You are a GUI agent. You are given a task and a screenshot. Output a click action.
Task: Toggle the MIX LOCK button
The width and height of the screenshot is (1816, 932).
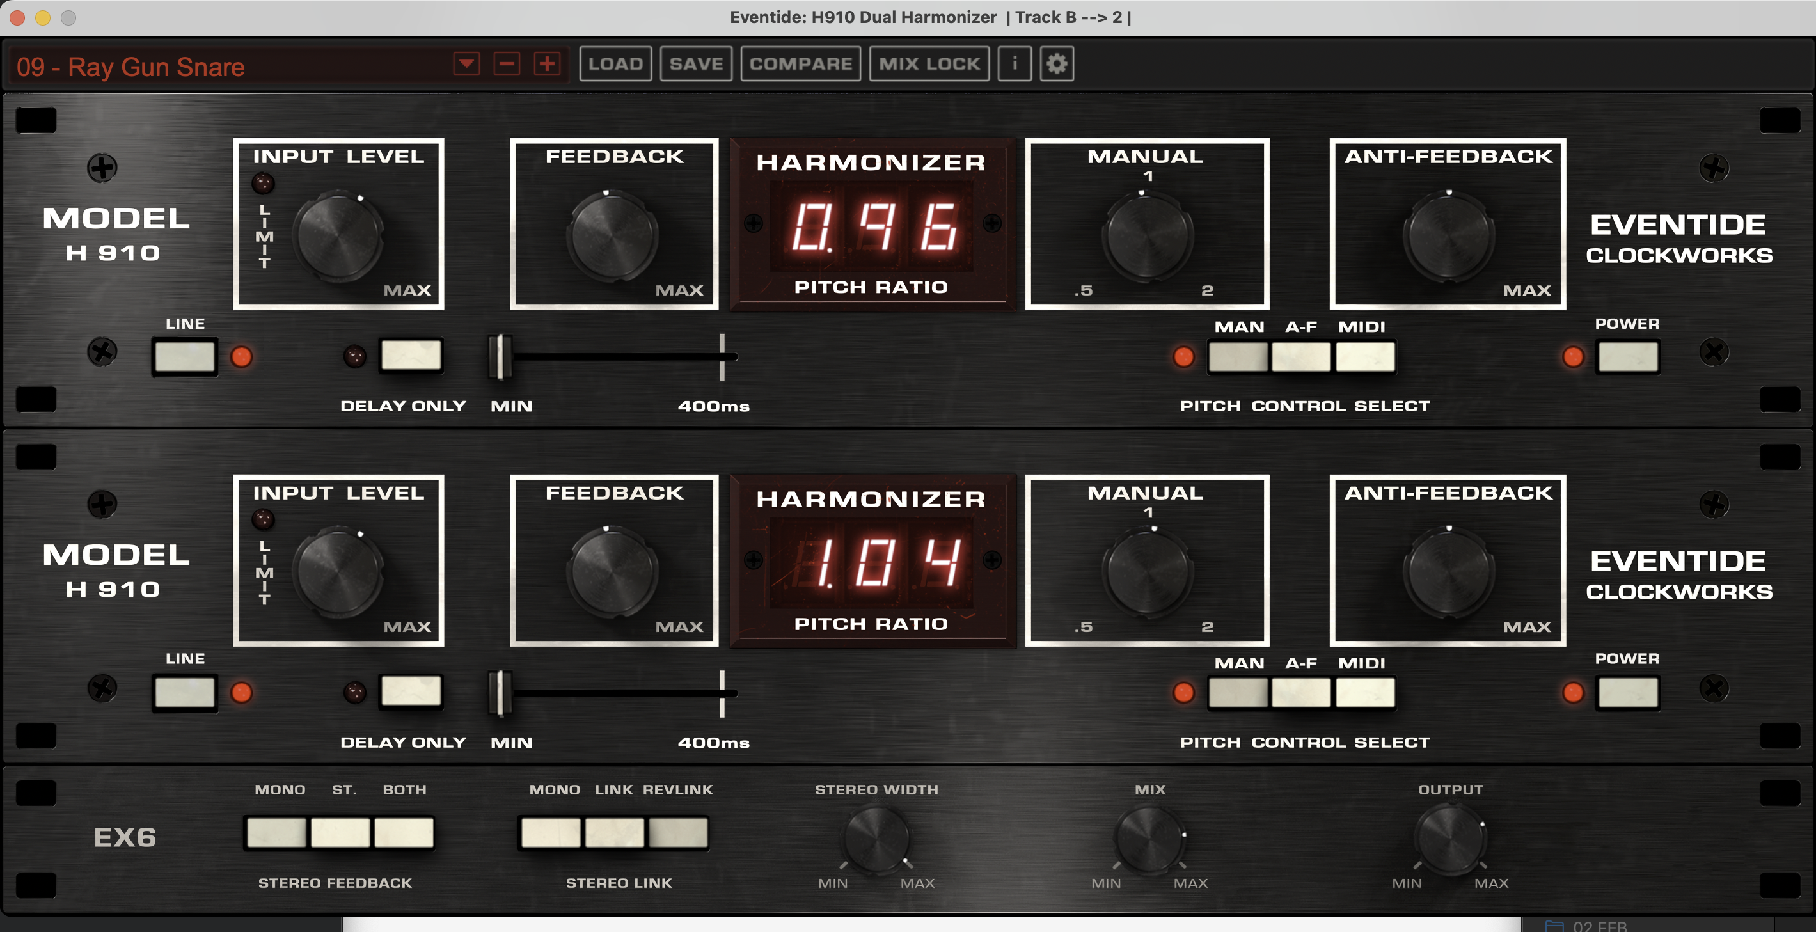point(929,64)
